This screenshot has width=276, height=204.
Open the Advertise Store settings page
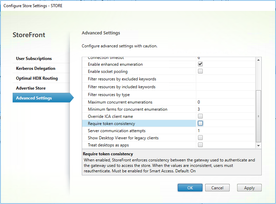point(31,88)
